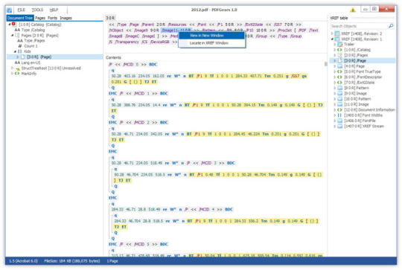
Task: Click the StructTreeRoot unresolved warning icon
Action: coord(17,68)
